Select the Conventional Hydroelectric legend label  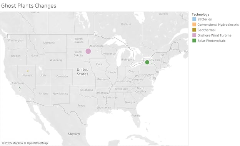(218, 25)
